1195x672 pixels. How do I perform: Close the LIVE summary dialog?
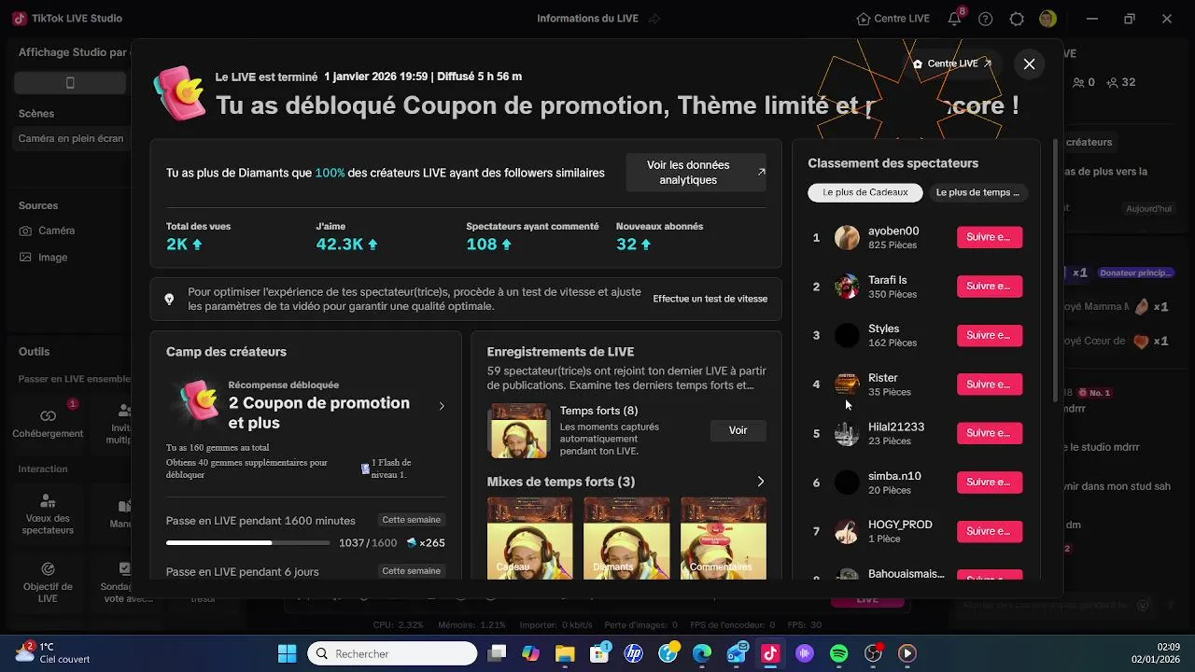point(1029,63)
